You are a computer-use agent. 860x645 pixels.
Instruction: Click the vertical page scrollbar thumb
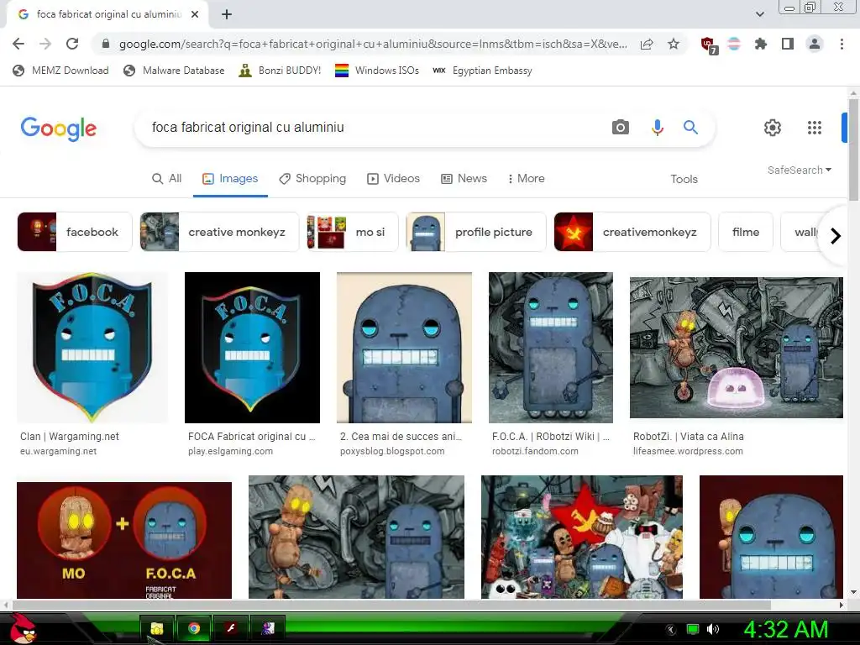(x=853, y=149)
